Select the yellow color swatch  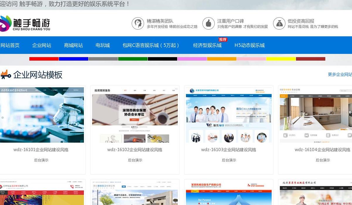coord(281,59)
